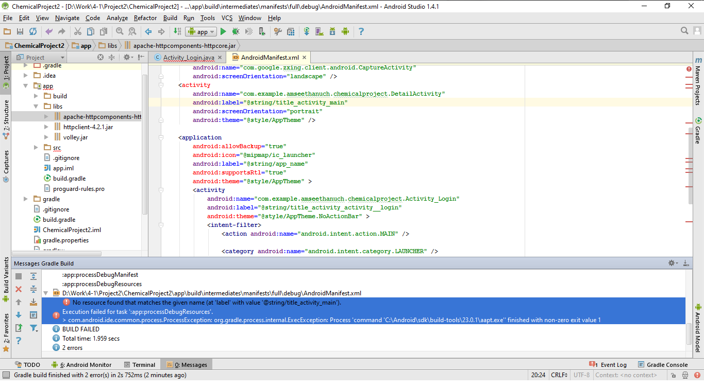Click the Save All toolbar icon
The height and width of the screenshot is (389, 704).
click(20, 31)
